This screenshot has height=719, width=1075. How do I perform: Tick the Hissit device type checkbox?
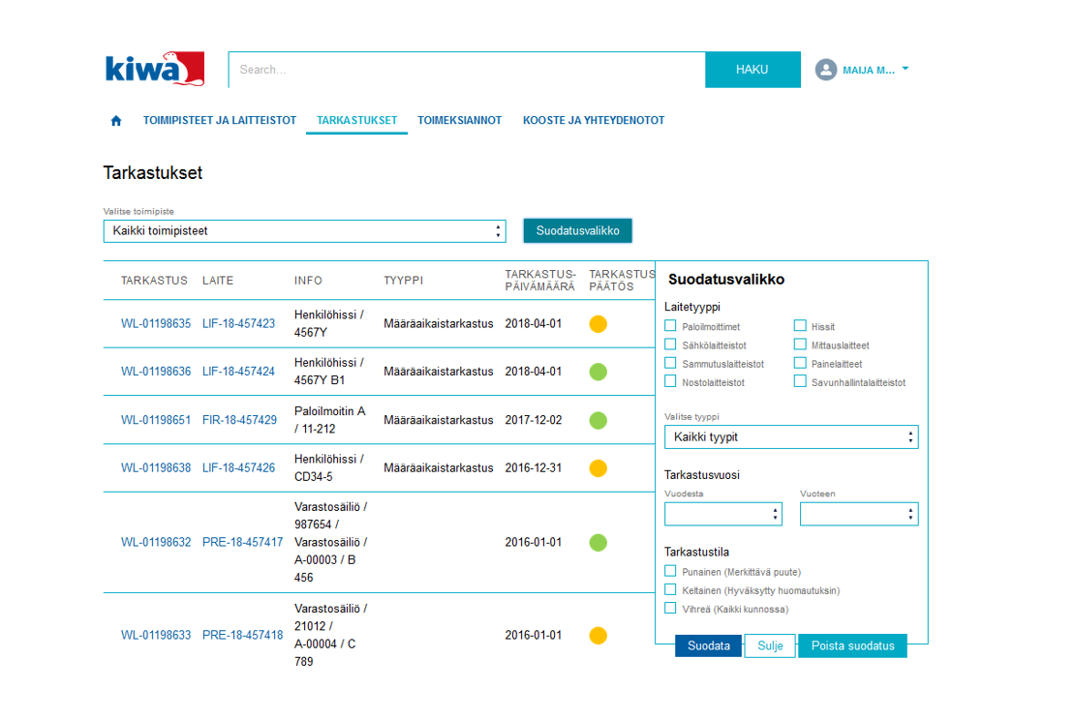coord(800,327)
